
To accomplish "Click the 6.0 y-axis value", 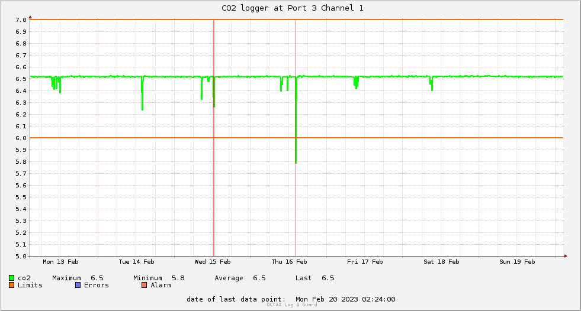I will point(21,138).
